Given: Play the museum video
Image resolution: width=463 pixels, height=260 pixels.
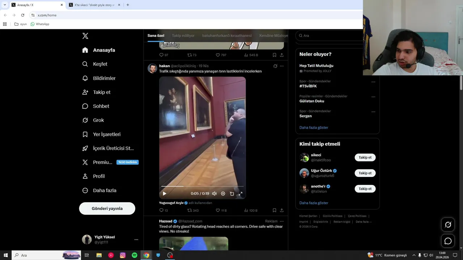Looking at the screenshot, I should 165,194.
